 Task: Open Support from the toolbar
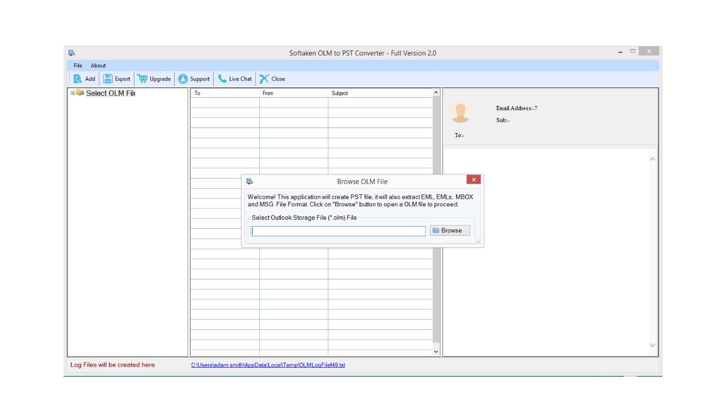tap(194, 79)
